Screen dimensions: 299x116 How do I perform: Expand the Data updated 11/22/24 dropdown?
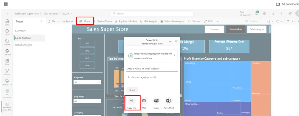(x=58, y=13)
